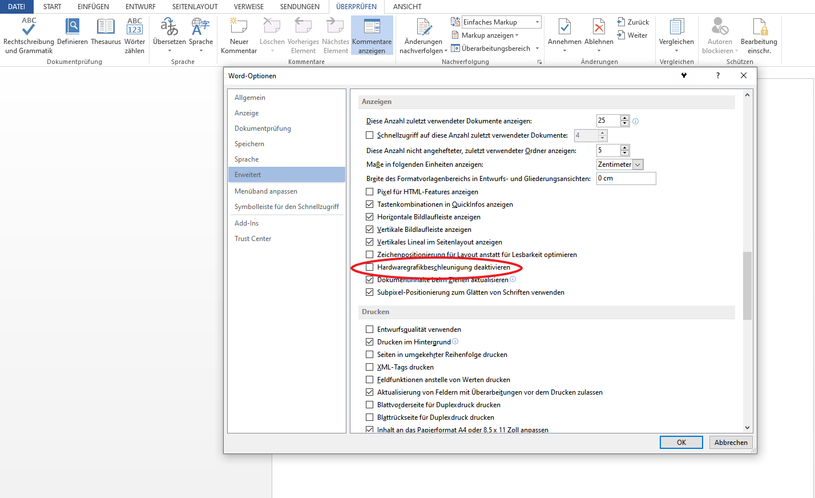
Task: Check Feldfunktionen anstelle von Werten drucken
Action: [x=370, y=380]
